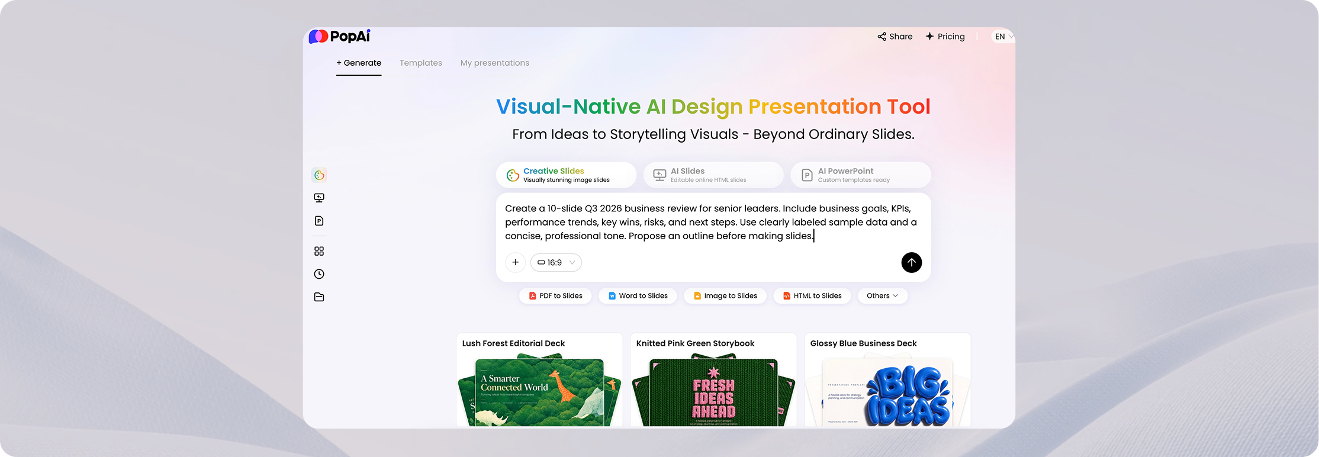
Task: Open the history clock icon in sidebar
Action: coord(319,274)
